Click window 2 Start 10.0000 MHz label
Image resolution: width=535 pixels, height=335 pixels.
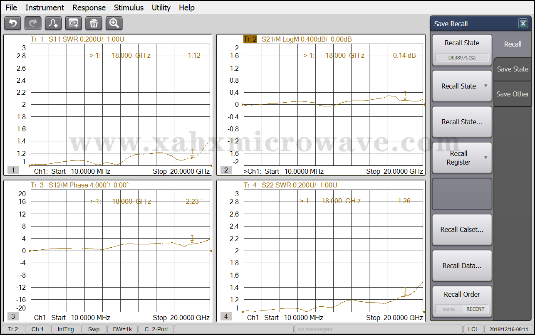tap(294, 171)
